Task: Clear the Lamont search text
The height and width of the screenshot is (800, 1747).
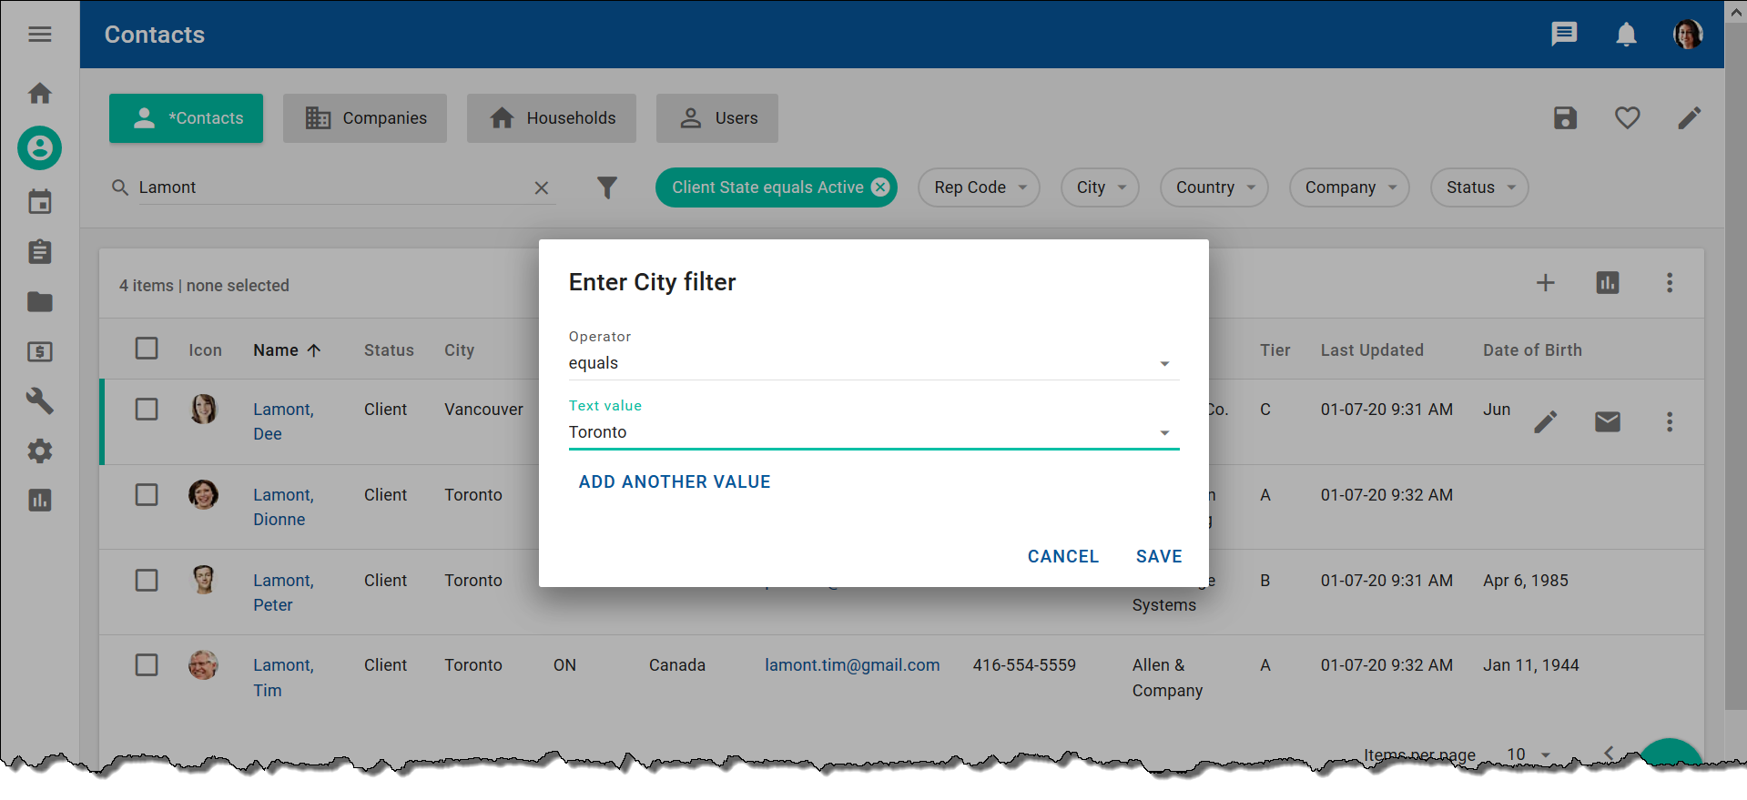Action: pos(542,187)
